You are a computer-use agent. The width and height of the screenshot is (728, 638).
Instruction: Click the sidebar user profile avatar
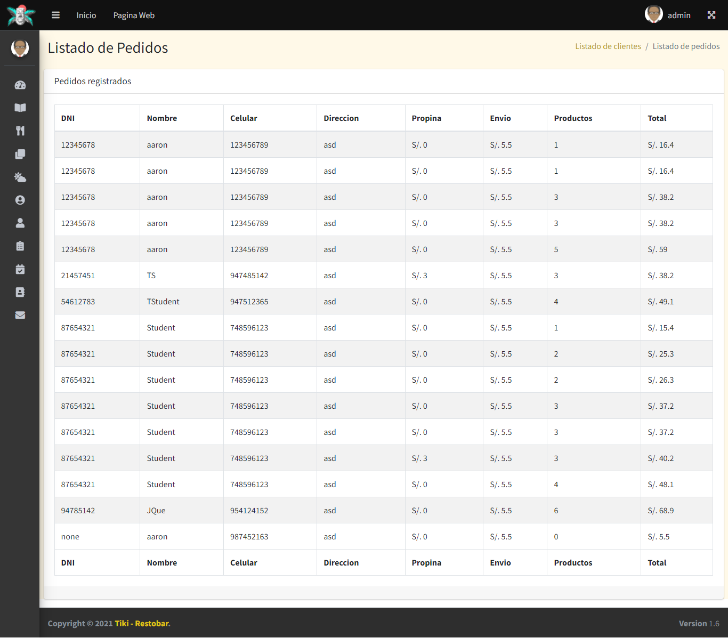pos(20,48)
